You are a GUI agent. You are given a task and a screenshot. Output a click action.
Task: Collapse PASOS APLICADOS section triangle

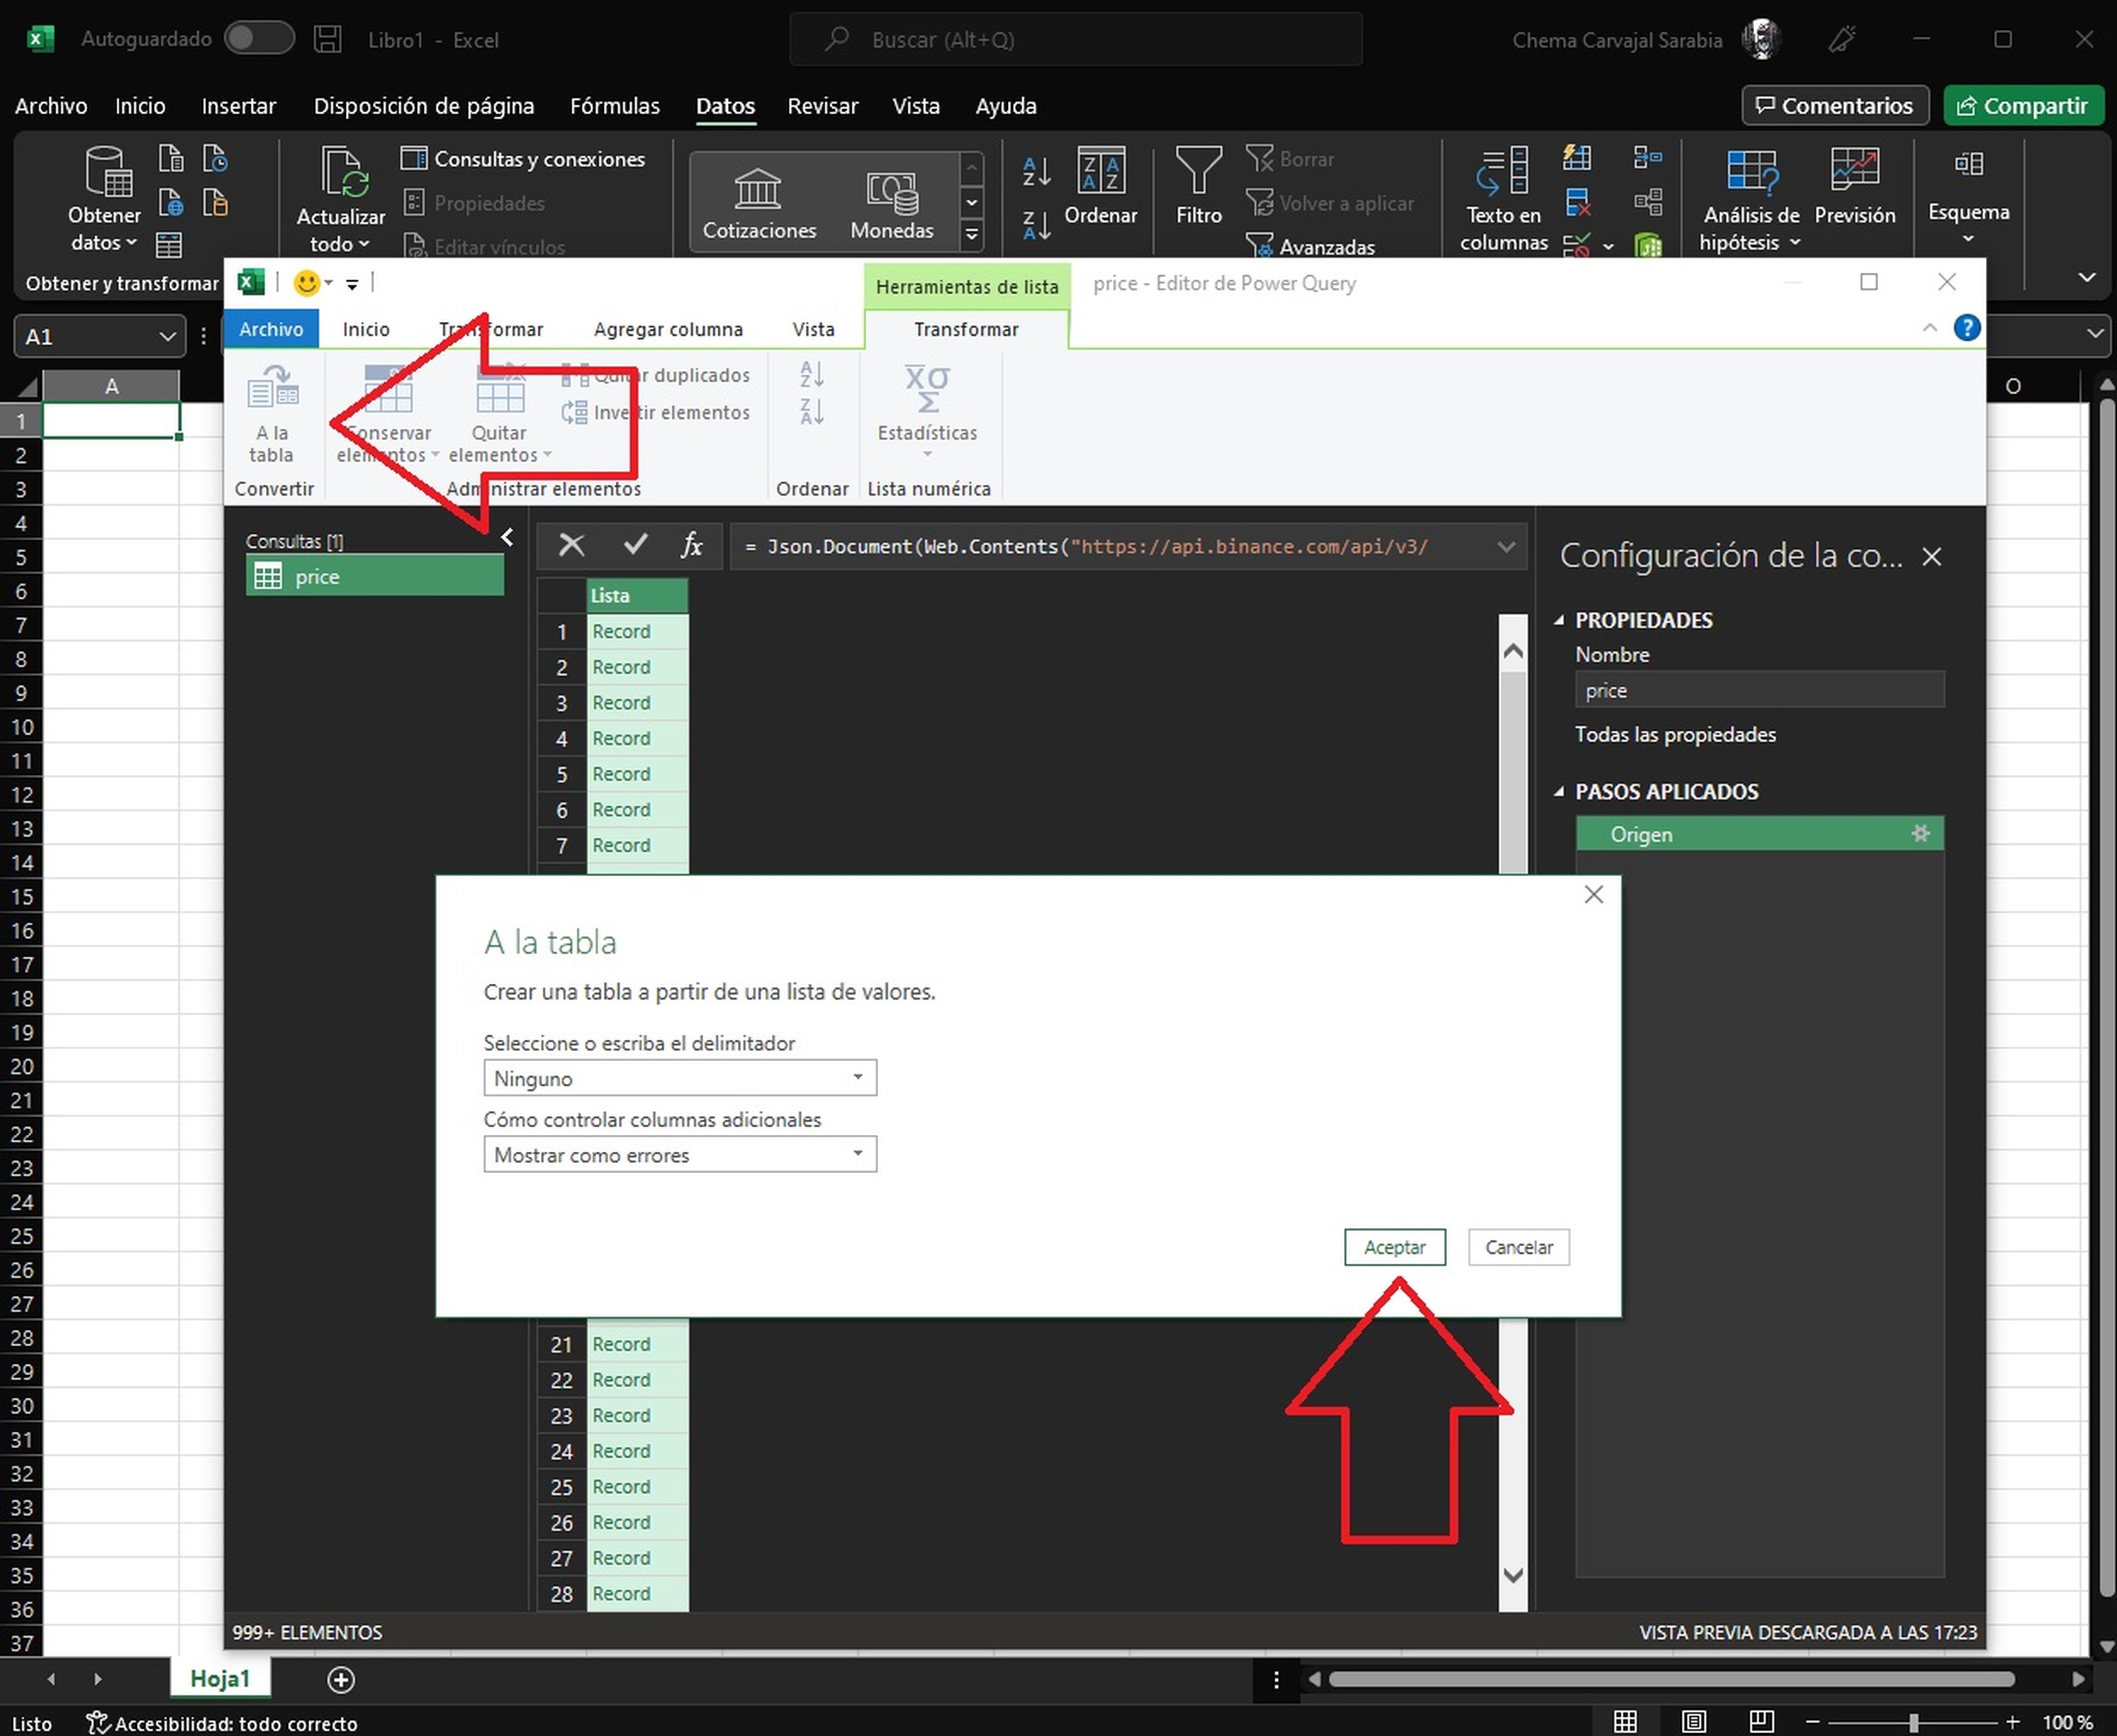pos(1559,791)
